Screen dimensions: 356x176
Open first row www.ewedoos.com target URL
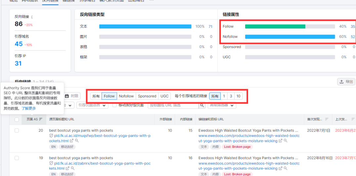tap(249, 138)
